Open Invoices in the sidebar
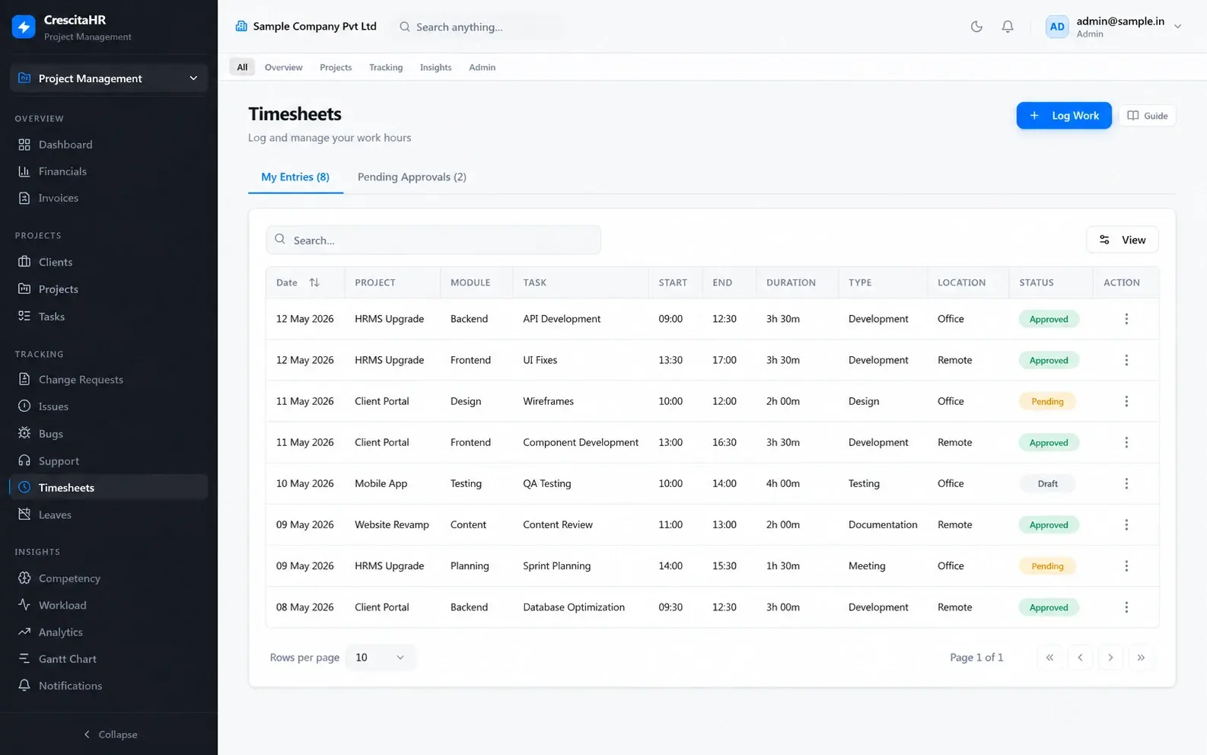Screen dimensions: 1207x755 pos(109,198)
